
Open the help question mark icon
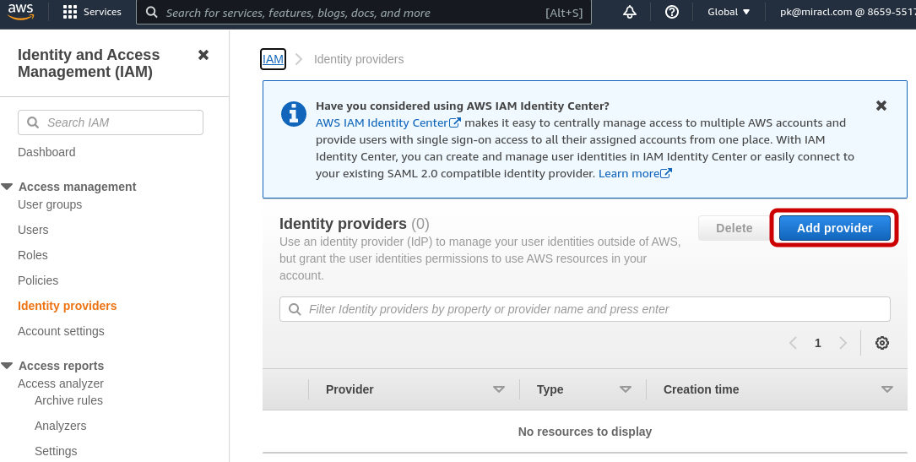[672, 12]
